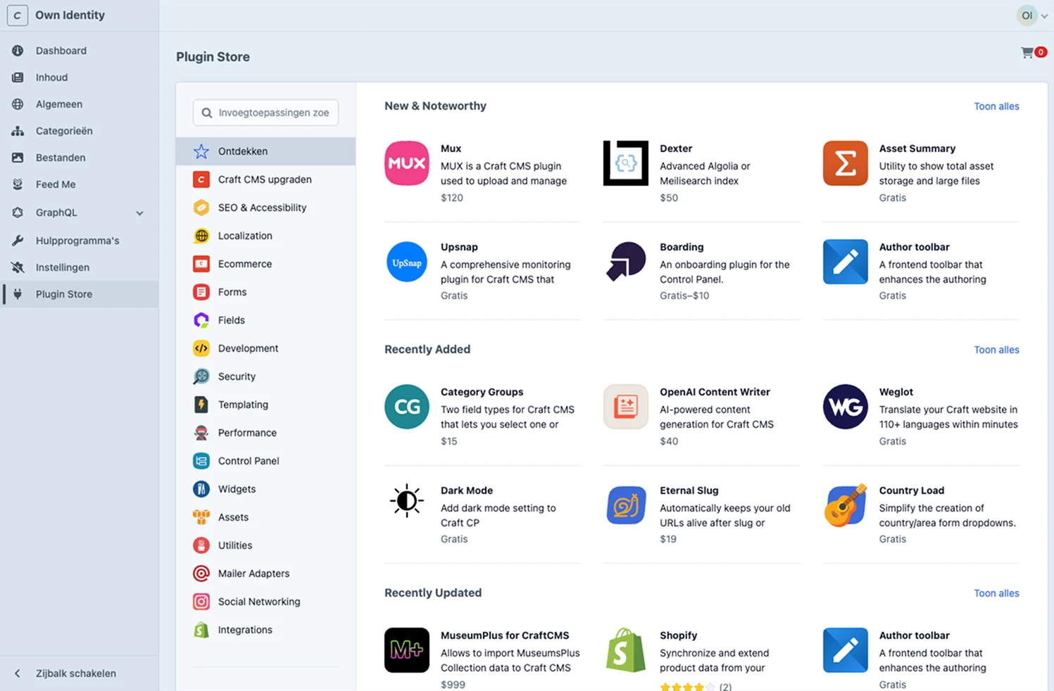
Task: Click the Craft C logo icon
Action: (x=17, y=15)
